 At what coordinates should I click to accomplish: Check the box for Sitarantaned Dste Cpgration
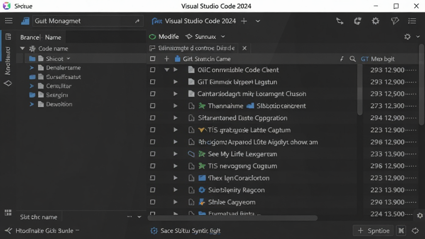tap(153, 118)
